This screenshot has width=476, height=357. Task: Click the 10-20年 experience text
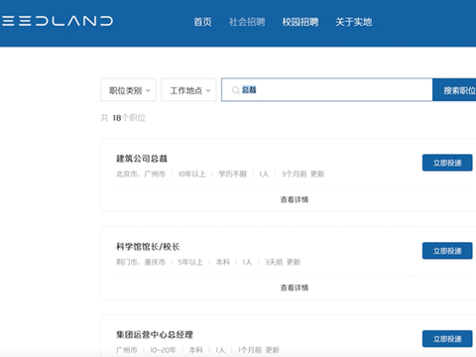click(x=163, y=350)
